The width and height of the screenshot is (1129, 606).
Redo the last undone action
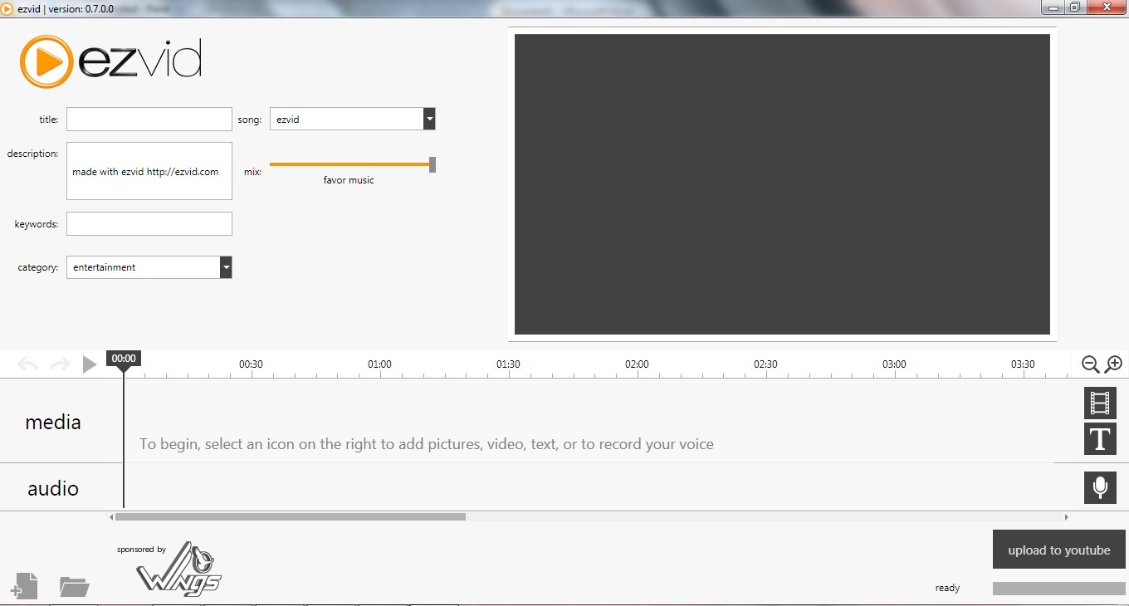(60, 364)
